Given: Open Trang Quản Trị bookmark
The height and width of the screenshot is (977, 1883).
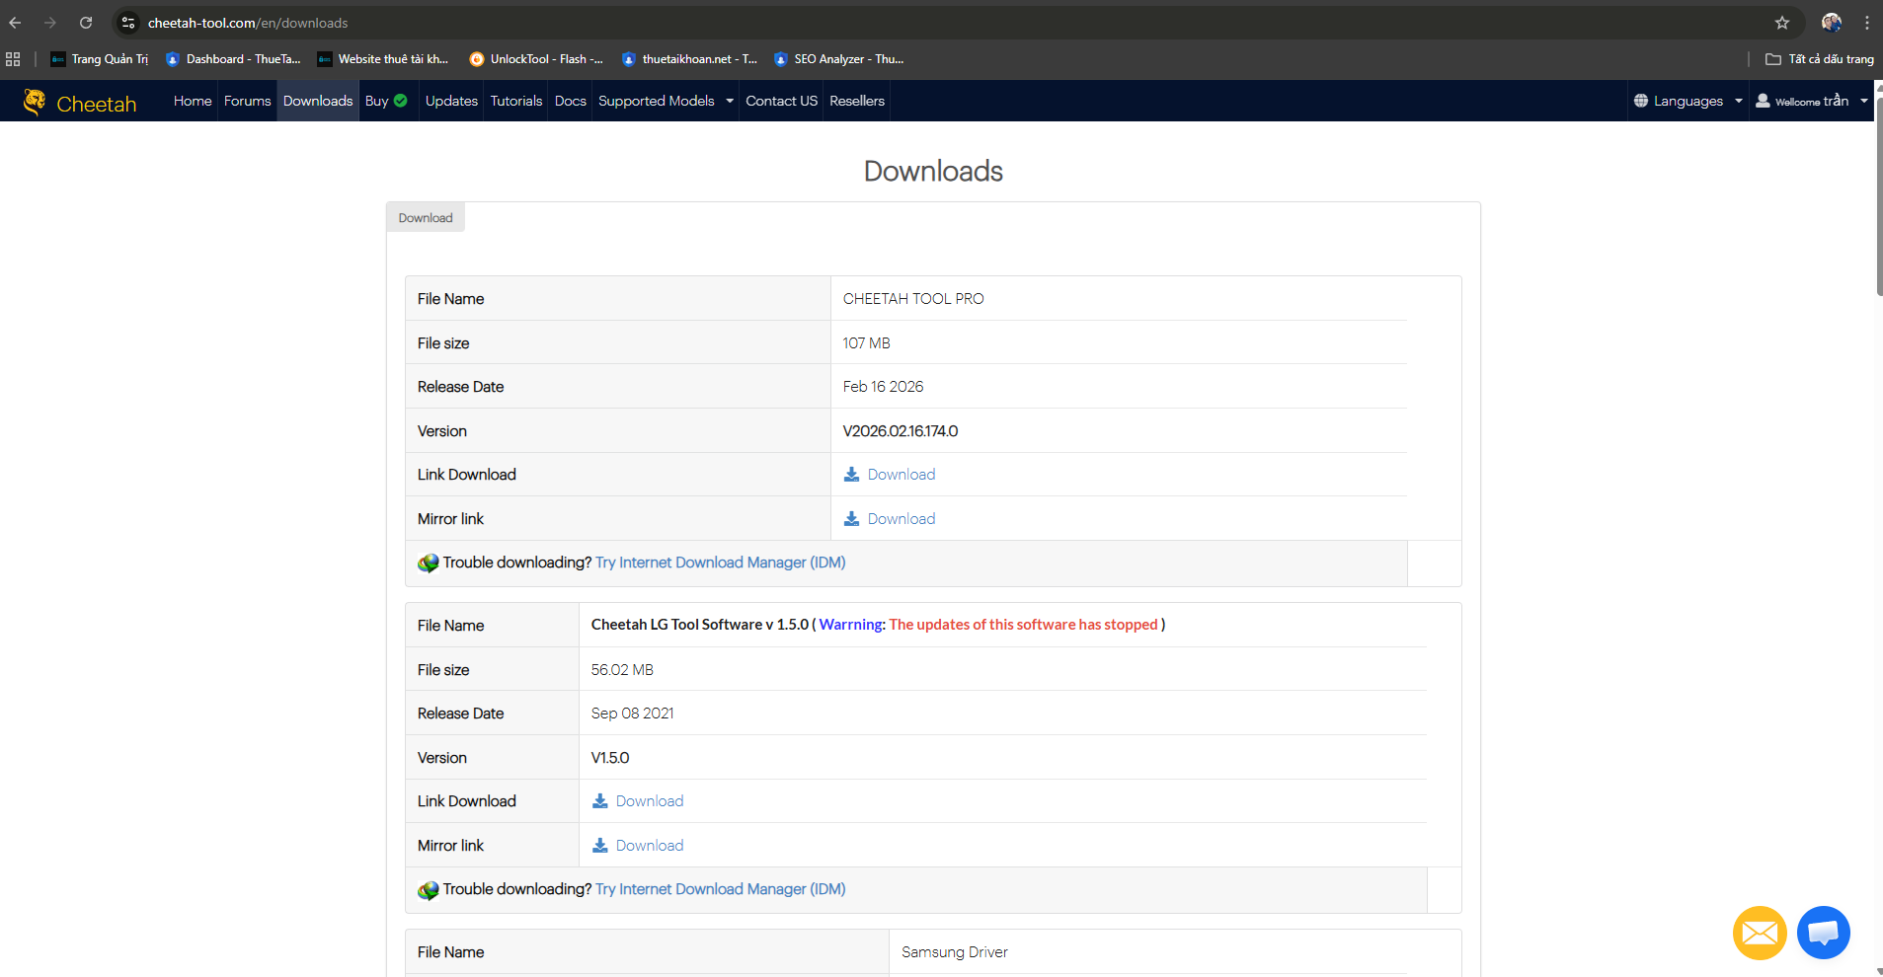Looking at the screenshot, I should pyautogui.click(x=100, y=59).
